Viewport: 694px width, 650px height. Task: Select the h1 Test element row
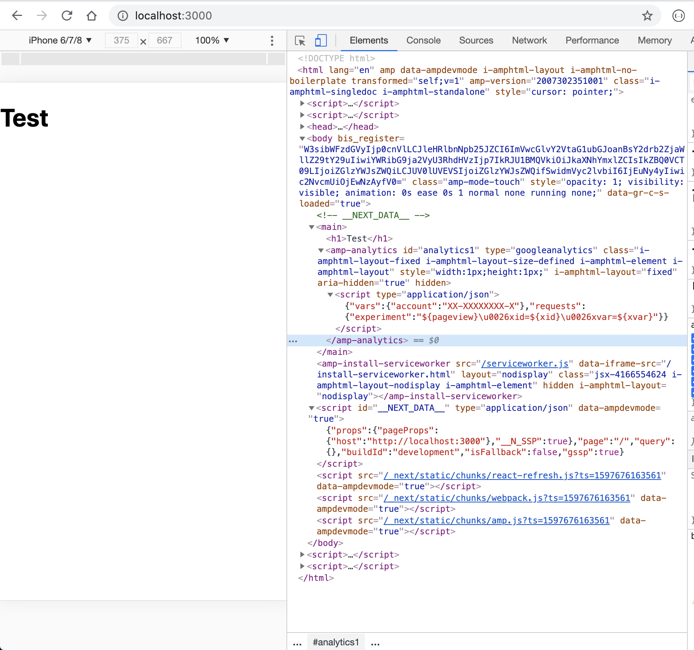pyautogui.click(x=359, y=238)
